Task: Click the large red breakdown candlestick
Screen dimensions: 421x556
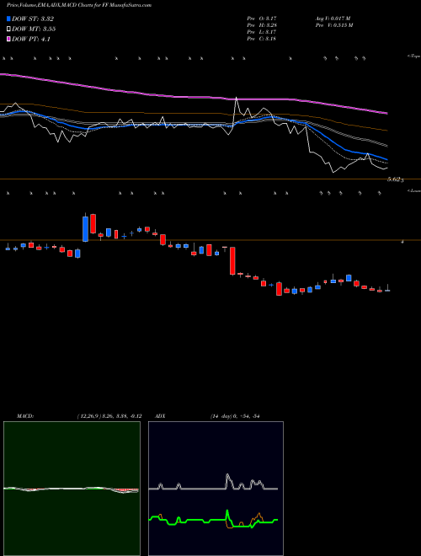Action: (232, 260)
